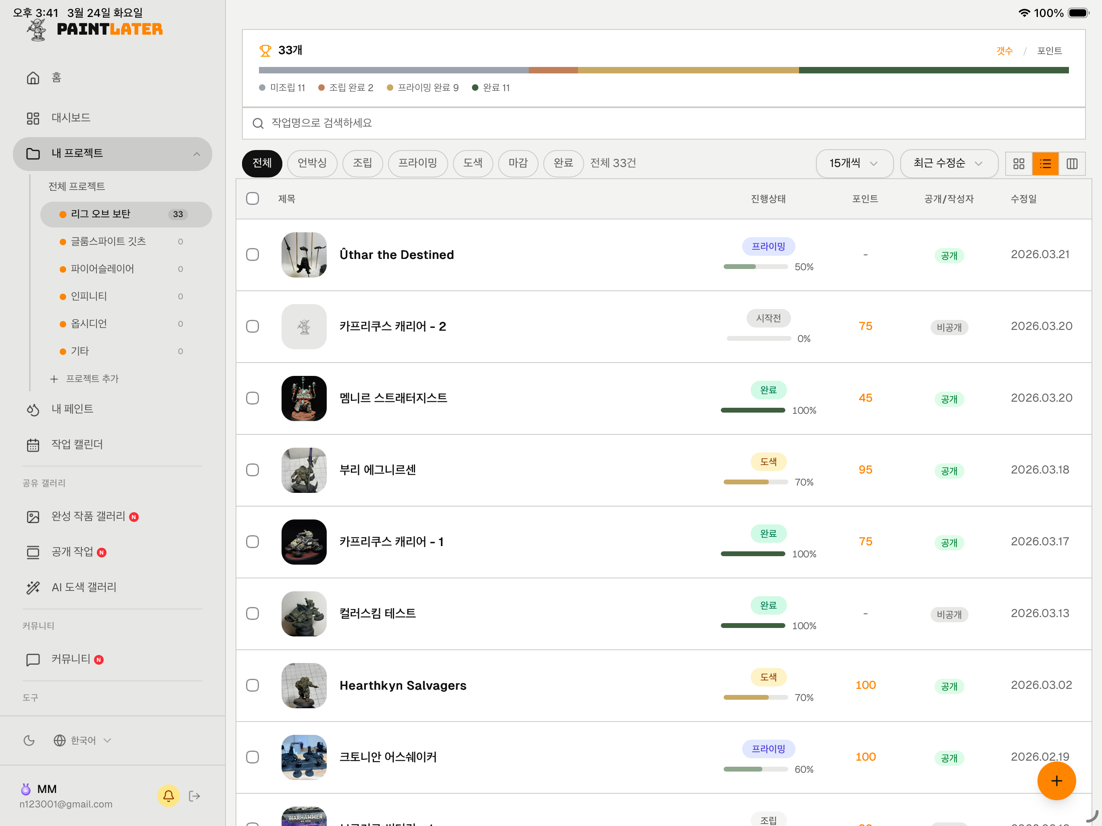Switch to column board view
This screenshot has width=1102, height=826.
[1072, 163]
